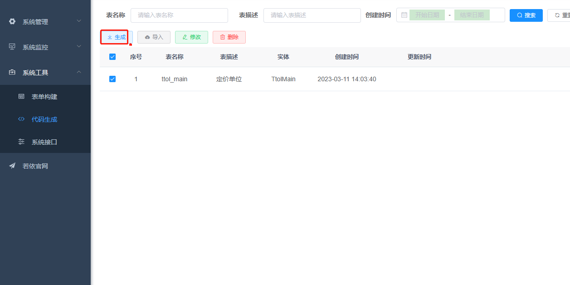Select the 系统接口 system API sidebar item
Screen dimensions: 570x285
pos(45,142)
